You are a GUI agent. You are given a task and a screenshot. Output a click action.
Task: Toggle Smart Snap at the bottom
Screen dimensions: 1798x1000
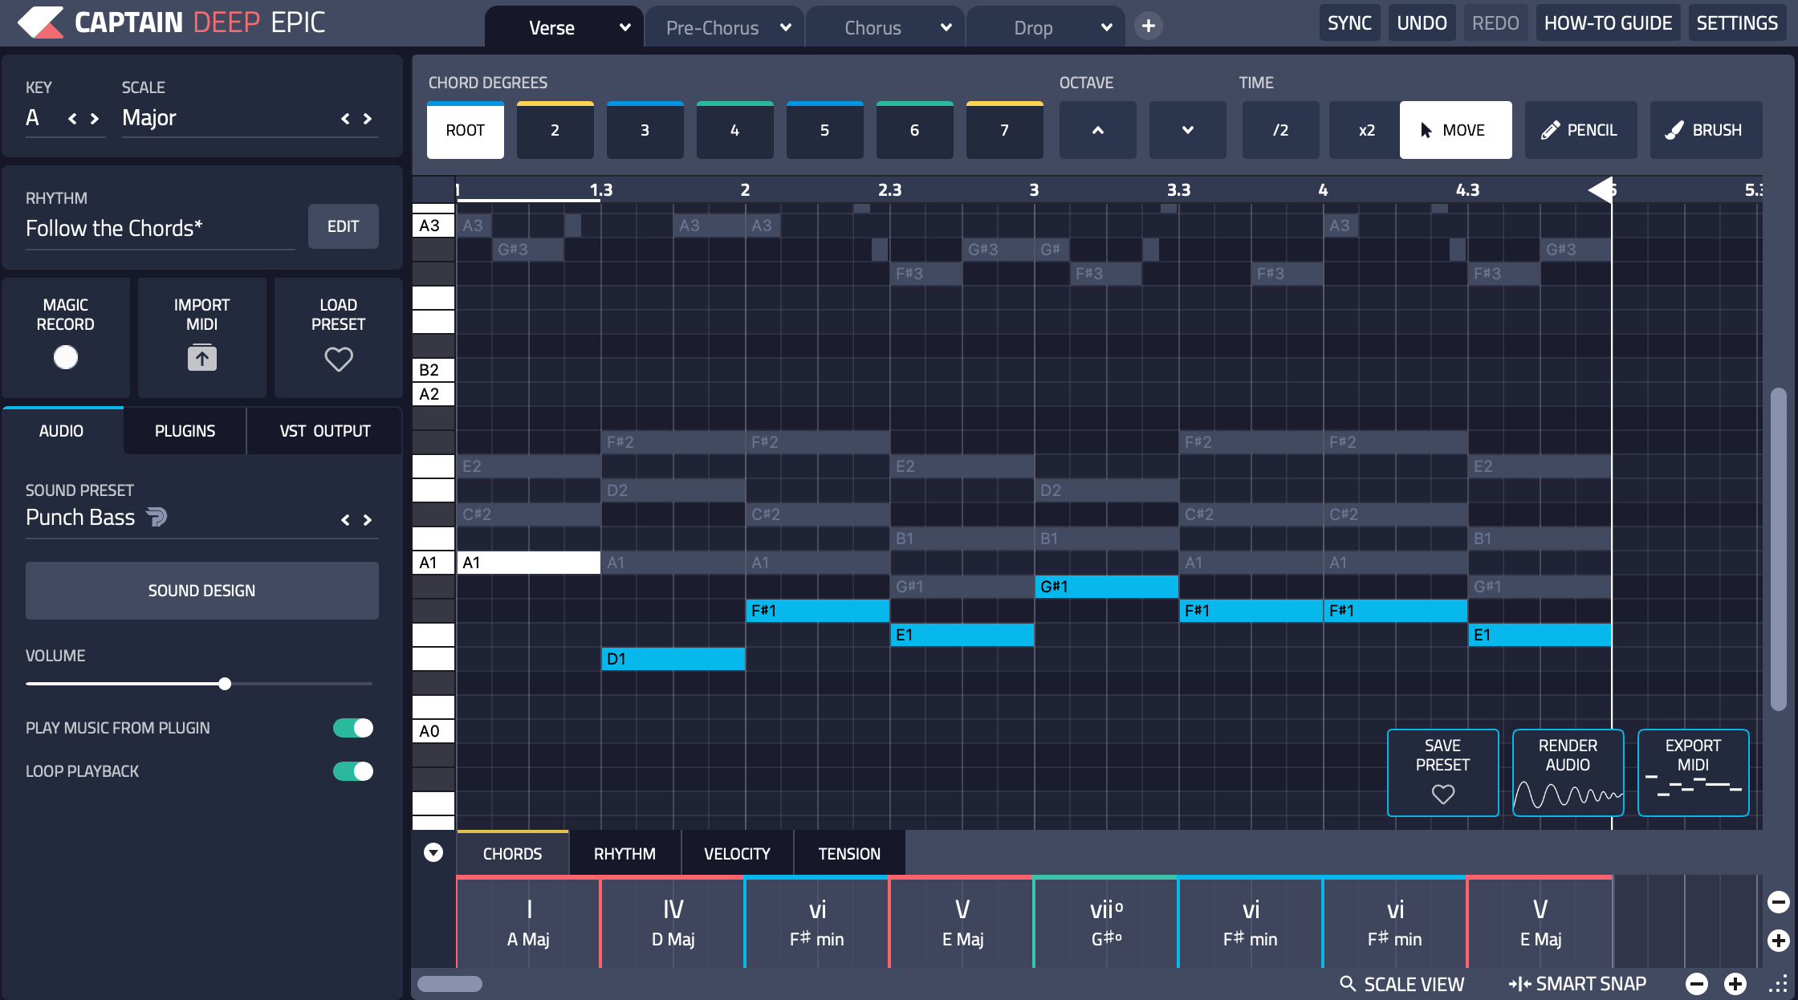coord(1578,983)
